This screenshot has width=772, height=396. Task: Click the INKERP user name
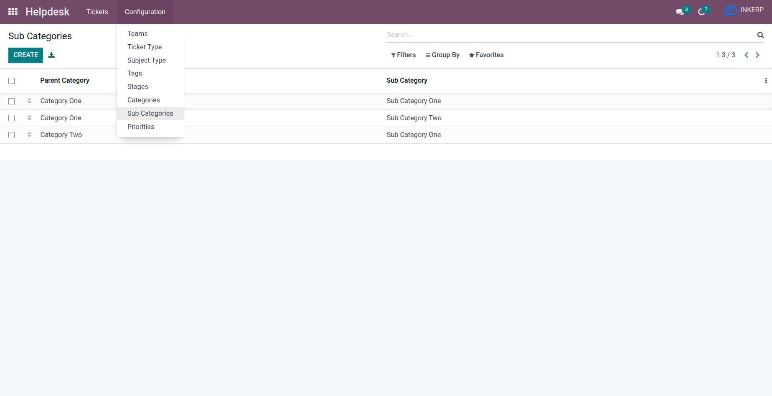point(752,10)
